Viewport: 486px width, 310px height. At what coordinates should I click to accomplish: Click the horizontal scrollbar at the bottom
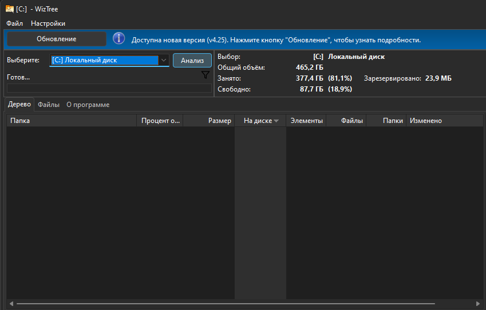click(x=229, y=303)
